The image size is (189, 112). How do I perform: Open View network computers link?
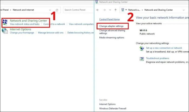(x=81, y=24)
